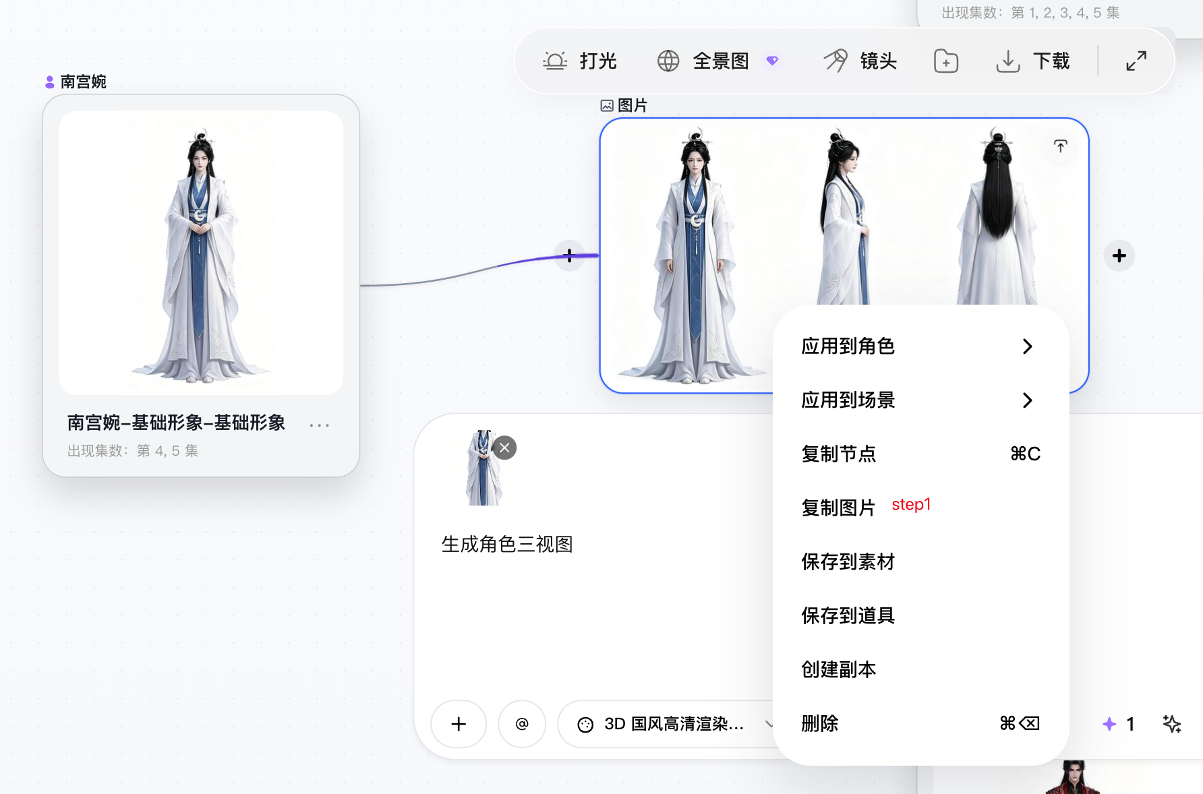Click the plus connector right of image node
This screenshot has width=1203, height=794.
point(1119,256)
